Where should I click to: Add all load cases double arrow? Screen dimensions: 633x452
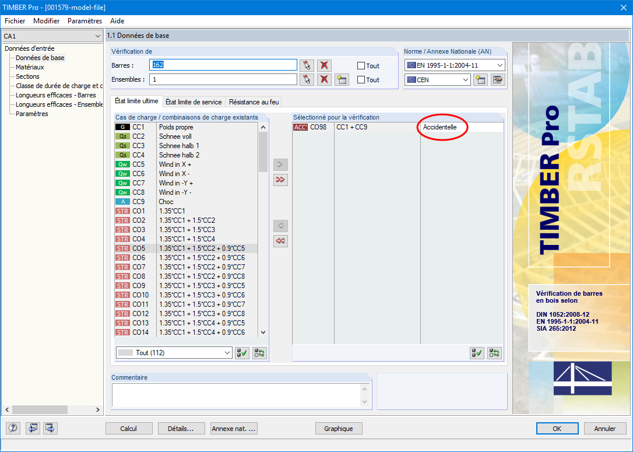280,180
